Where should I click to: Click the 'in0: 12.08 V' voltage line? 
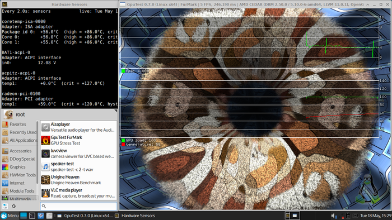click(x=29, y=63)
